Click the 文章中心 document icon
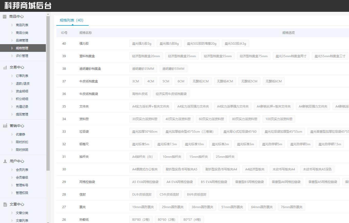Viewport: 349px width, 223px height. (5, 204)
